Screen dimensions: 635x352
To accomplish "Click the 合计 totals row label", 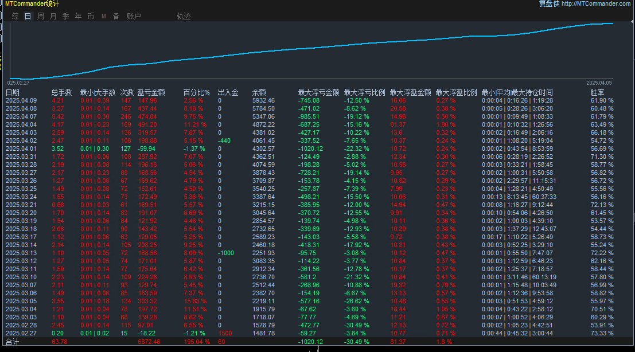I will [x=12, y=342].
